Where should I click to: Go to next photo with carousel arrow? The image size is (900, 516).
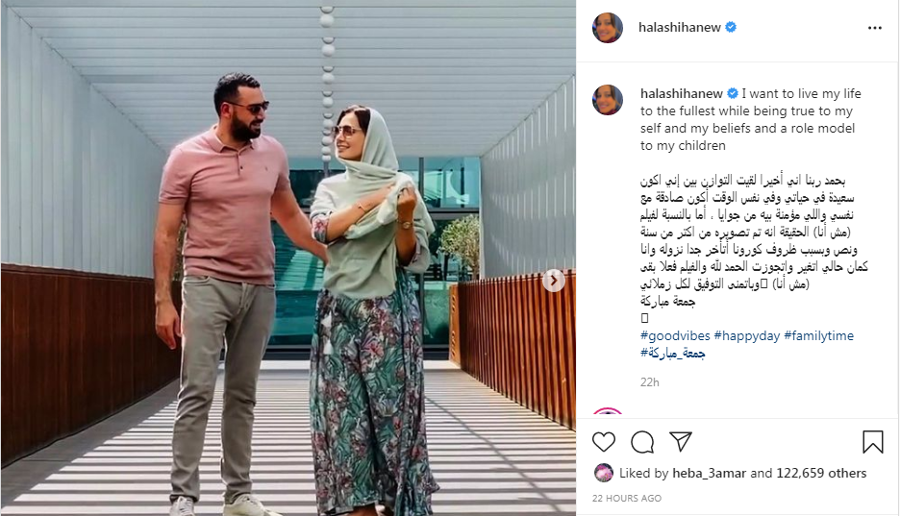coord(554,281)
